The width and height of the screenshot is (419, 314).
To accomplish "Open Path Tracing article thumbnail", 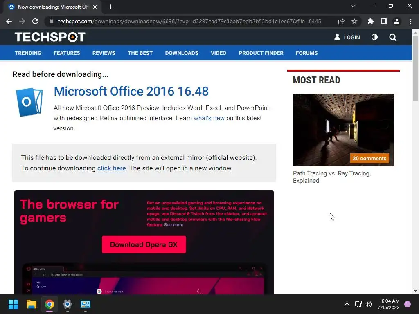I will 343,130.
